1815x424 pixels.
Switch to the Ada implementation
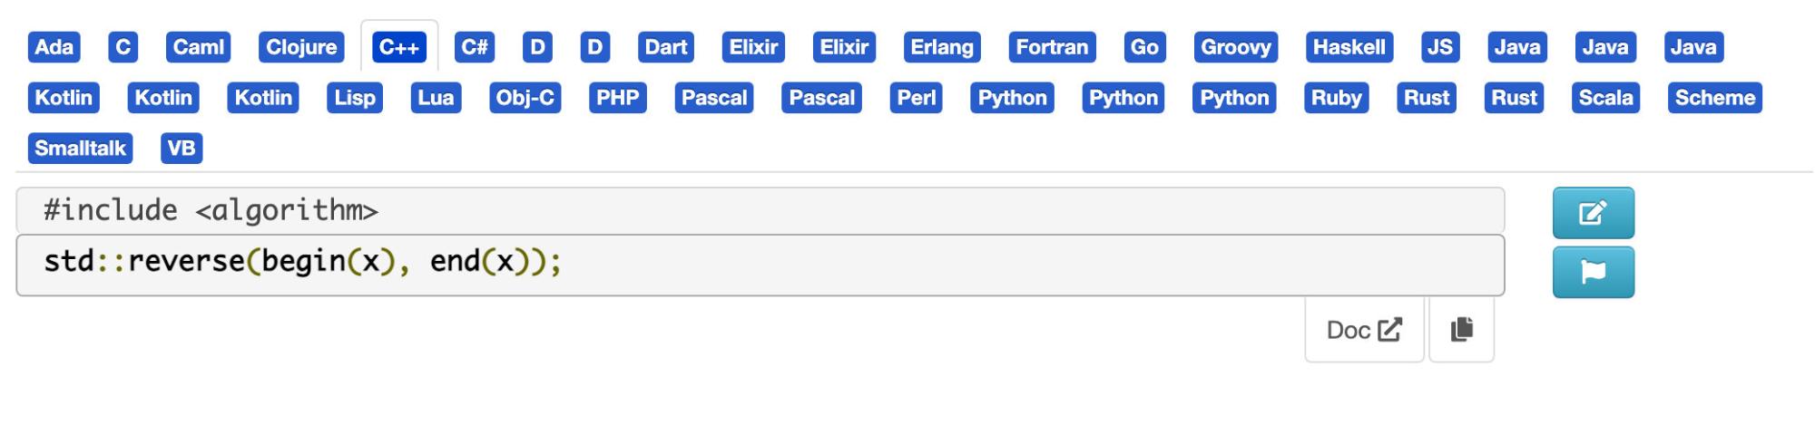54,47
